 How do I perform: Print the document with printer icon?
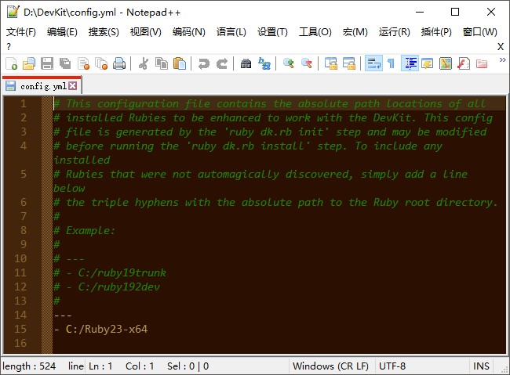click(119, 63)
